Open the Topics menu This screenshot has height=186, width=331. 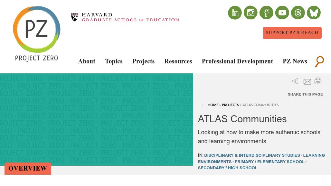coord(114,61)
